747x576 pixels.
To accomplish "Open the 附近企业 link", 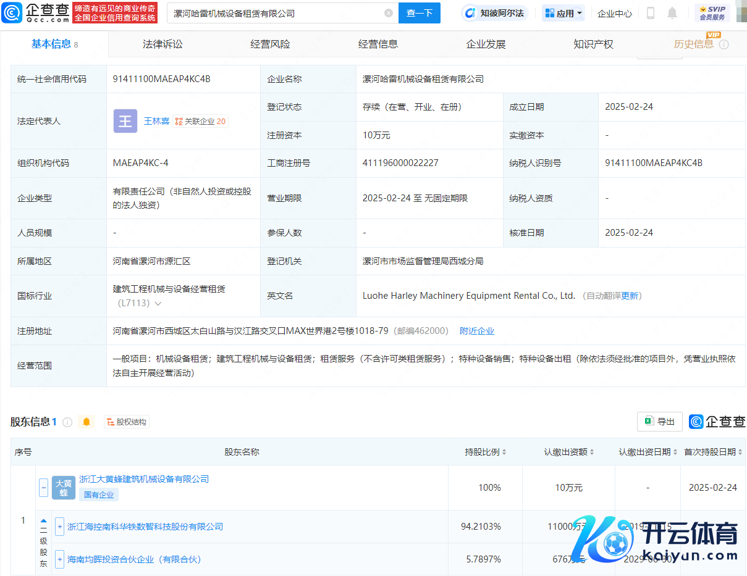I will pyautogui.click(x=476, y=331).
